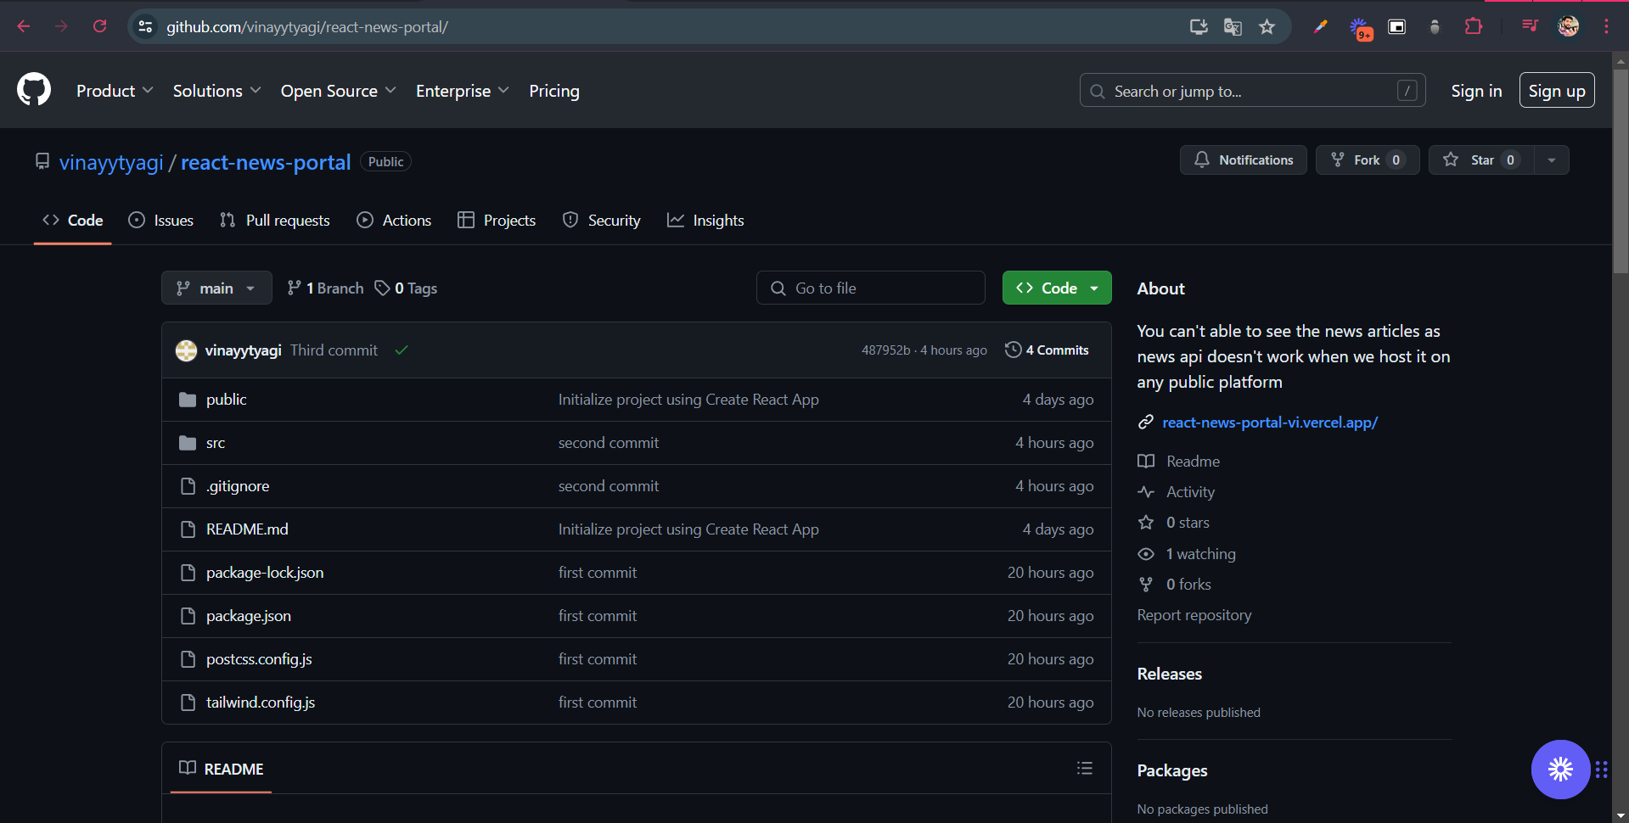This screenshot has width=1629, height=823.
Task: Click the src folder icon
Action: point(188,443)
